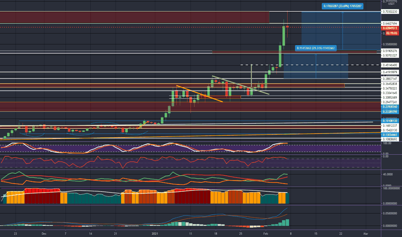
Task: Click the blue 0.13034461 price label
Action: pyautogui.click(x=390, y=135)
